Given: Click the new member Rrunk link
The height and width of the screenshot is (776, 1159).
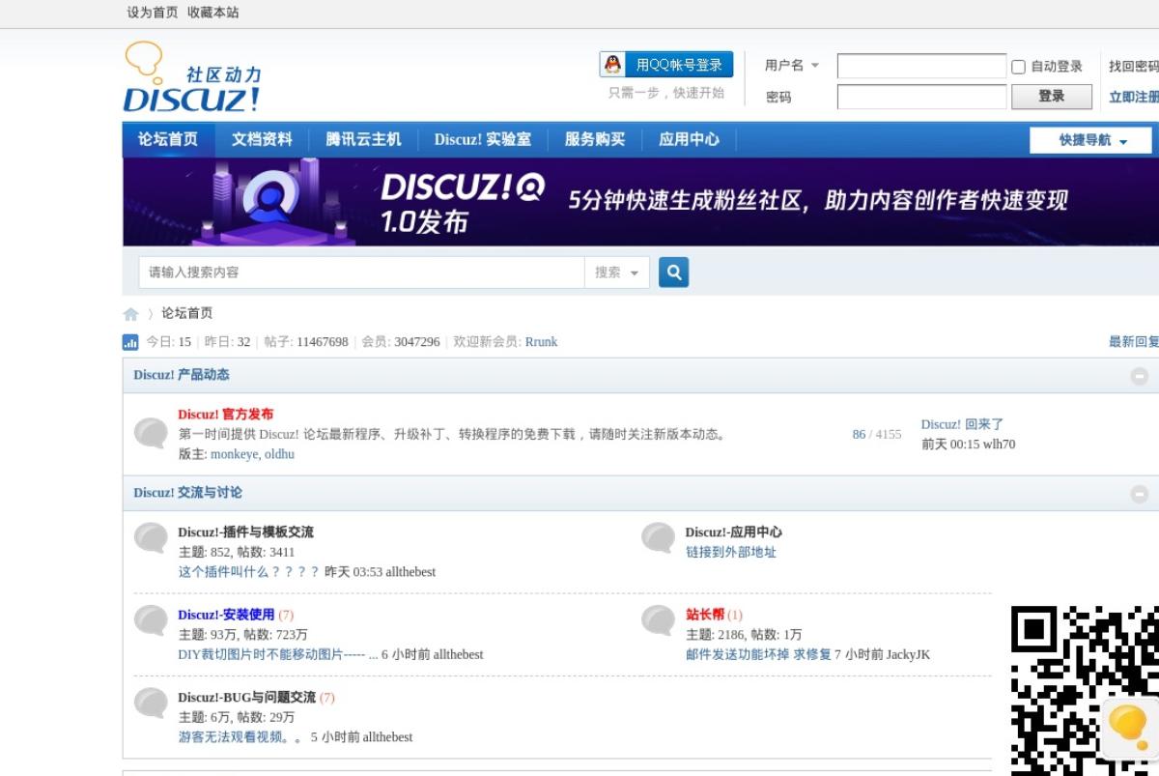Looking at the screenshot, I should (x=541, y=342).
